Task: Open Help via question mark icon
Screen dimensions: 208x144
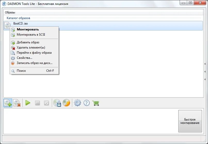Action: [86, 103]
